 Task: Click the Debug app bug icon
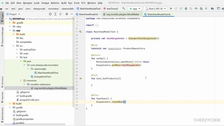(186, 8)
